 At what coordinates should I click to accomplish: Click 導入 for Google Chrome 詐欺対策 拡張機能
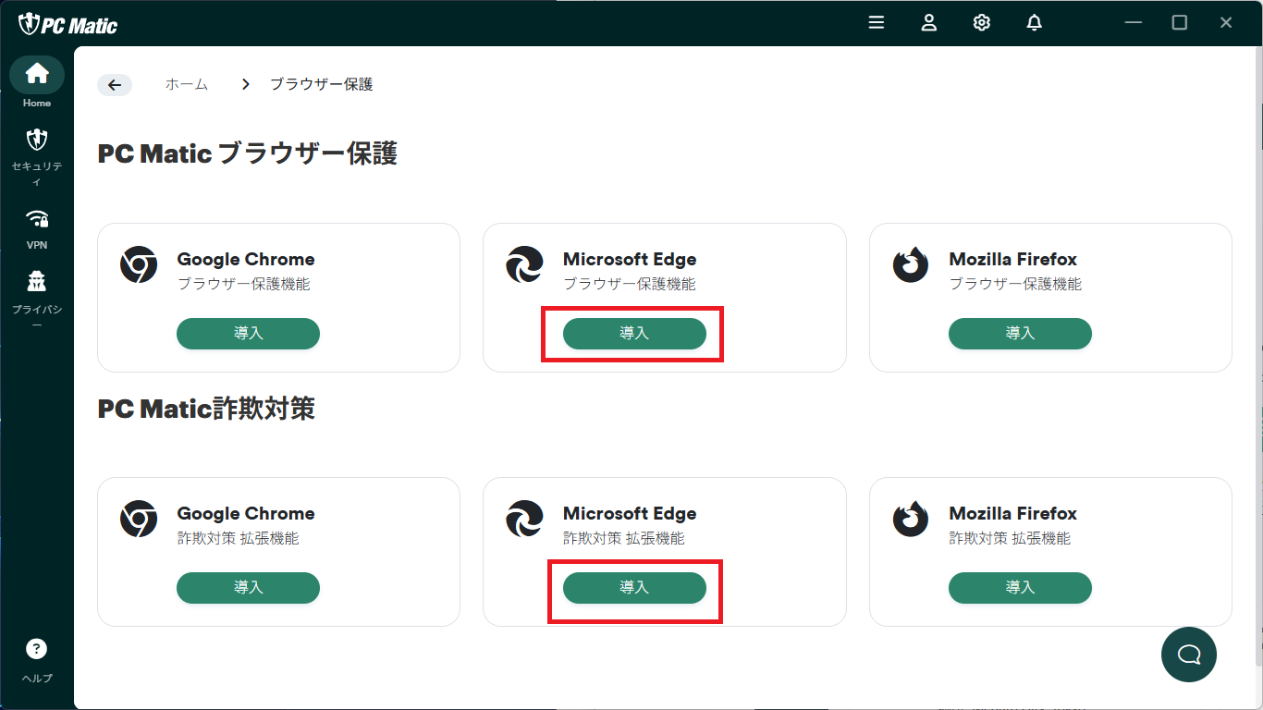pyautogui.click(x=248, y=588)
